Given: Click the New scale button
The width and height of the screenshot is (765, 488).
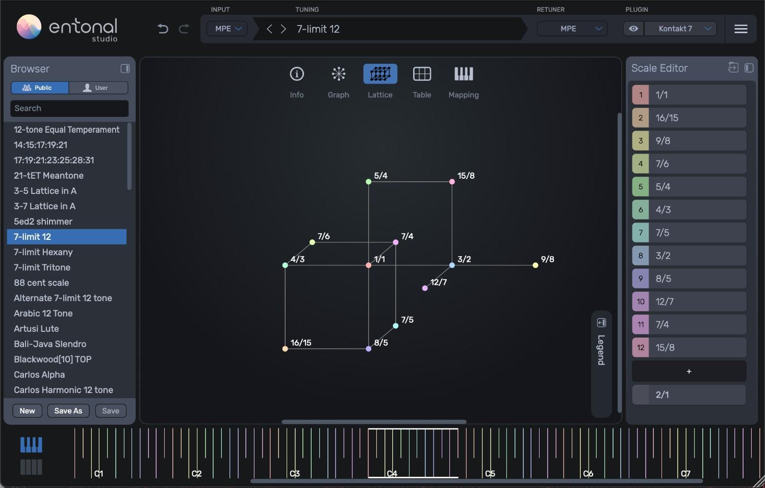Looking at the screenshot, I should click(x=27, y=410).
